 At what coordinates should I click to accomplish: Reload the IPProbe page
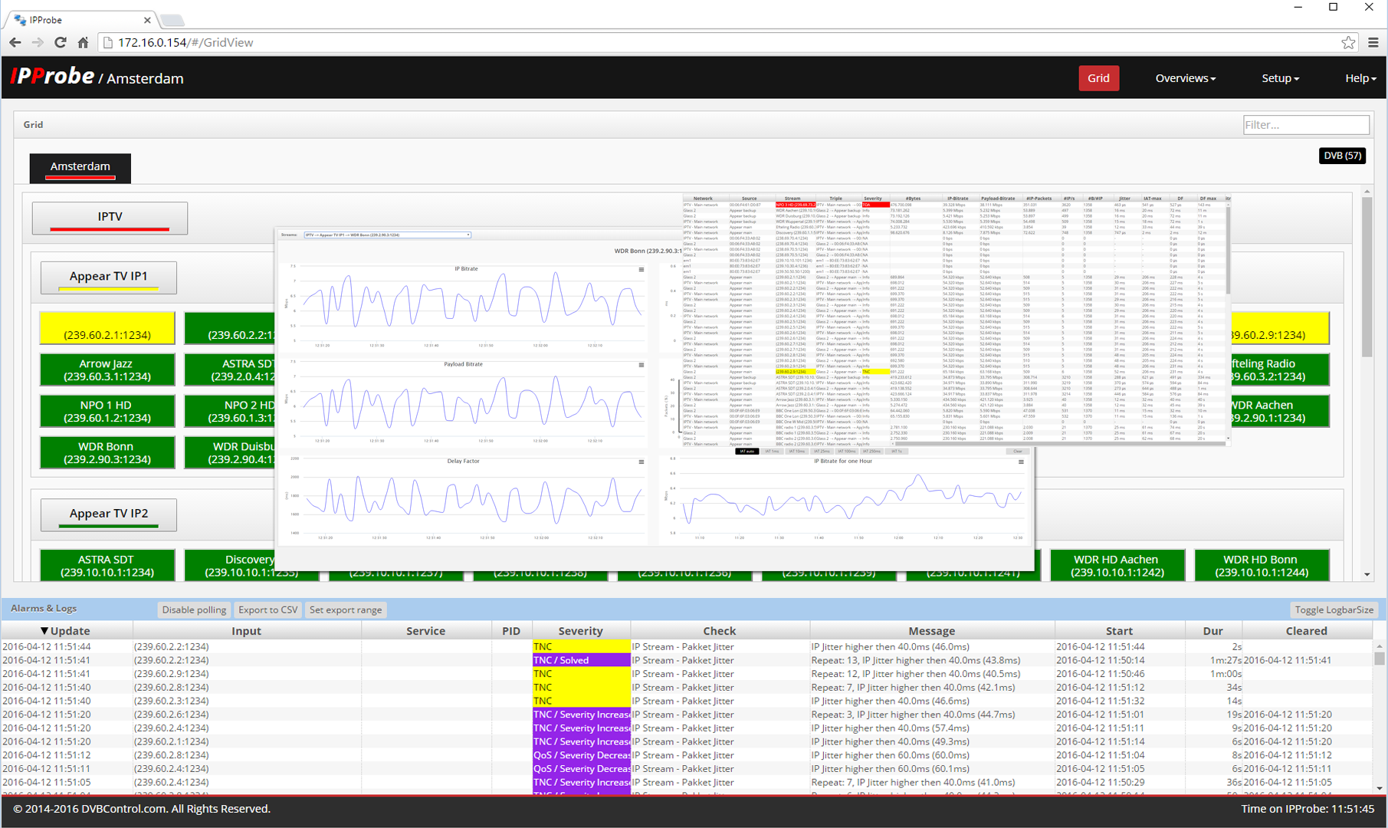point(60,43)
